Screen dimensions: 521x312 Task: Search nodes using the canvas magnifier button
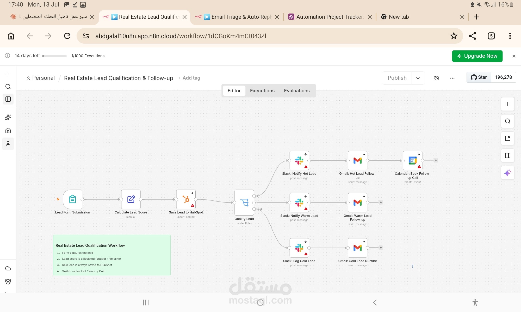coord(508,121)
